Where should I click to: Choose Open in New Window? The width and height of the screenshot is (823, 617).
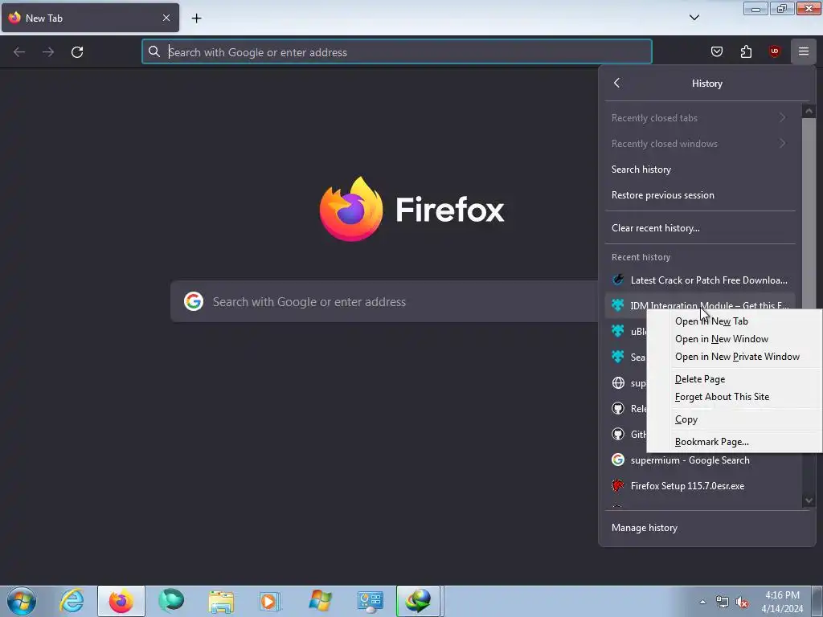click(x=735, y=339)
